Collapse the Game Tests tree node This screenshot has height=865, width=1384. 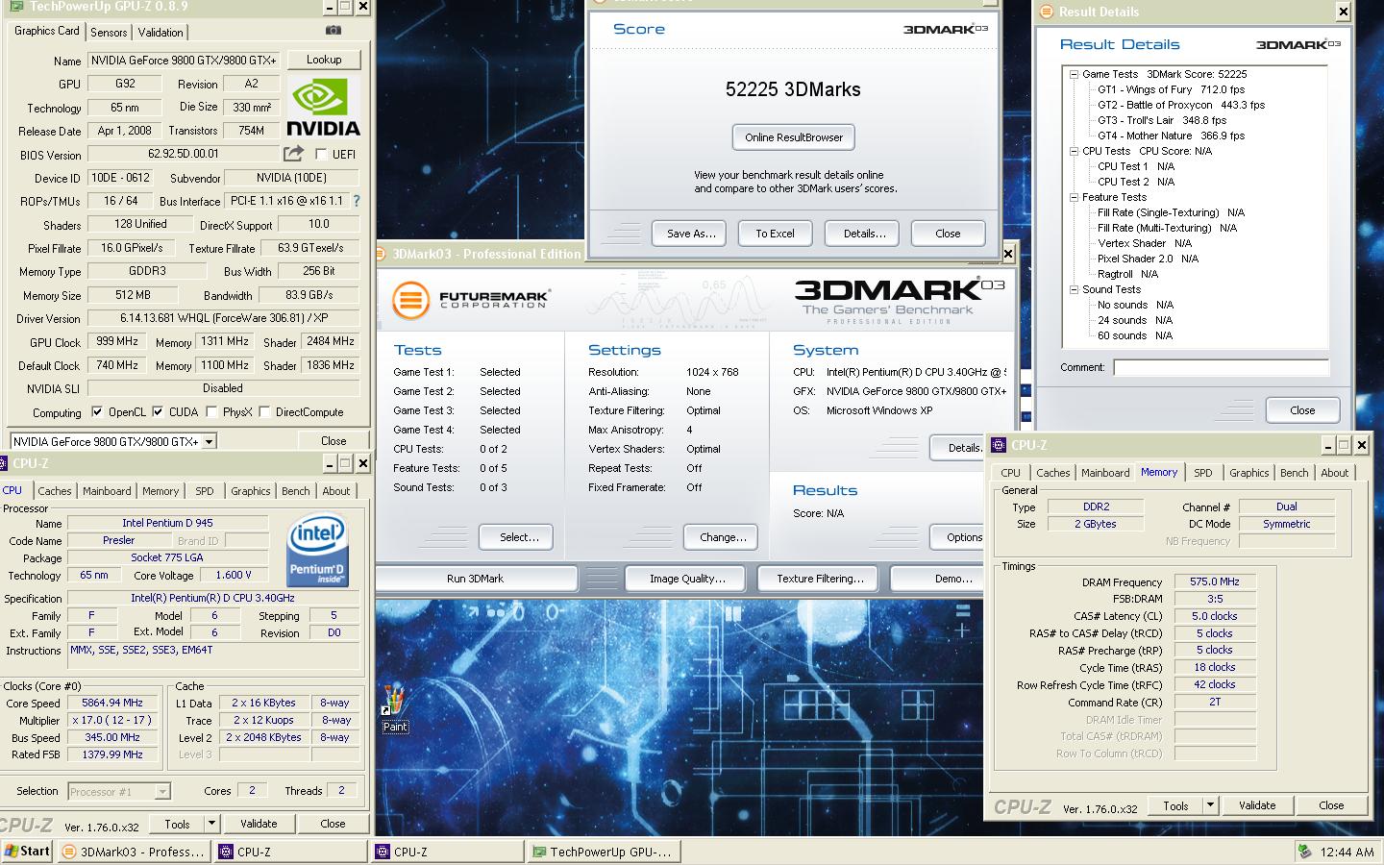tap(1074, 74)
